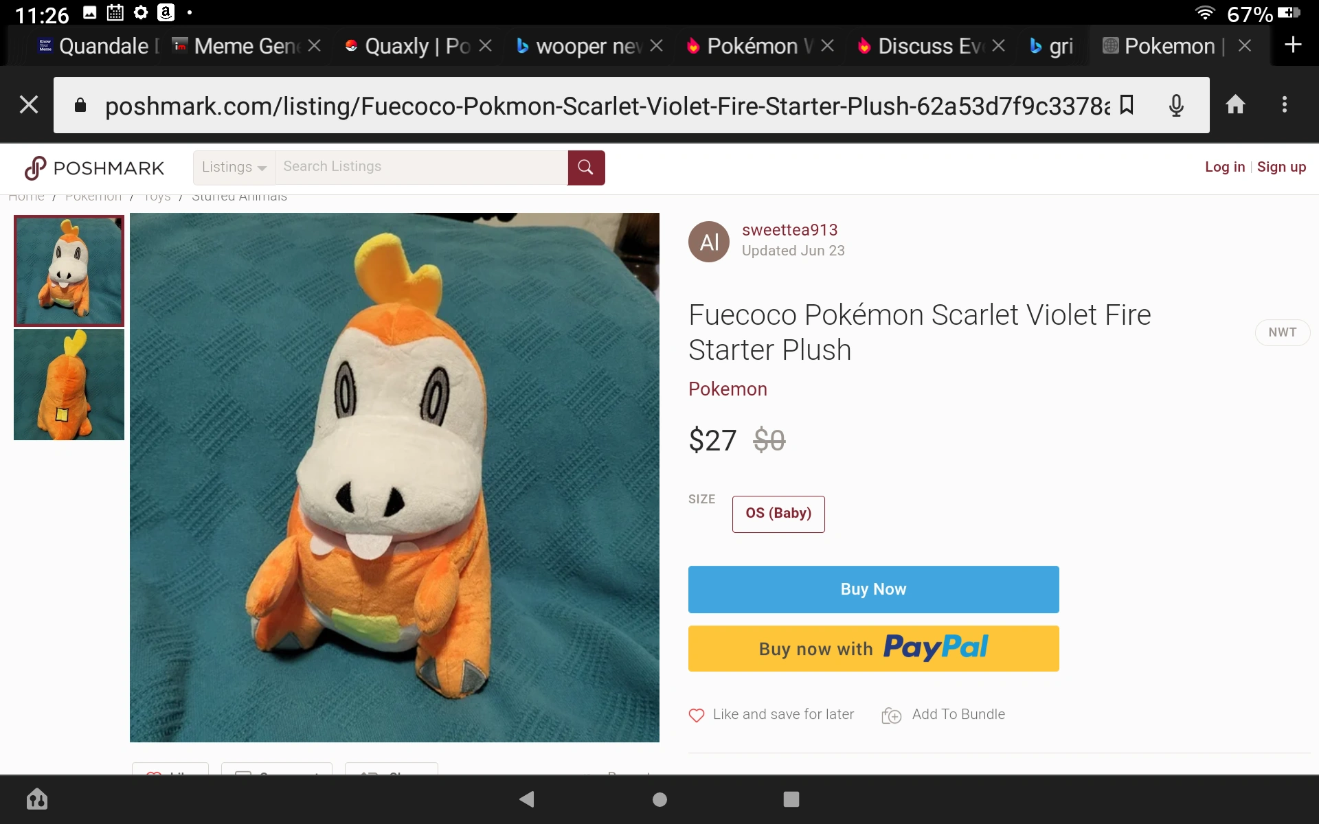The width and height of the screenshot is (1319, 824).
Task: Click the Add To Bundle icon
Action: (x=891, y=715)
